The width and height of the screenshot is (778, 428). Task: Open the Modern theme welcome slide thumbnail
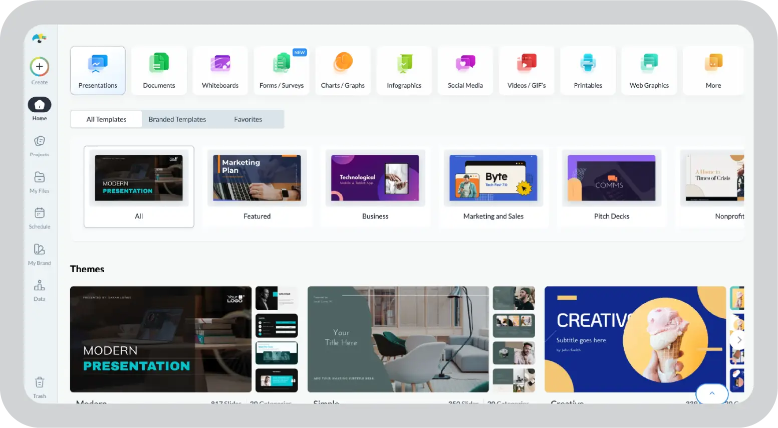pyautogui.click(x=277, y=298)
